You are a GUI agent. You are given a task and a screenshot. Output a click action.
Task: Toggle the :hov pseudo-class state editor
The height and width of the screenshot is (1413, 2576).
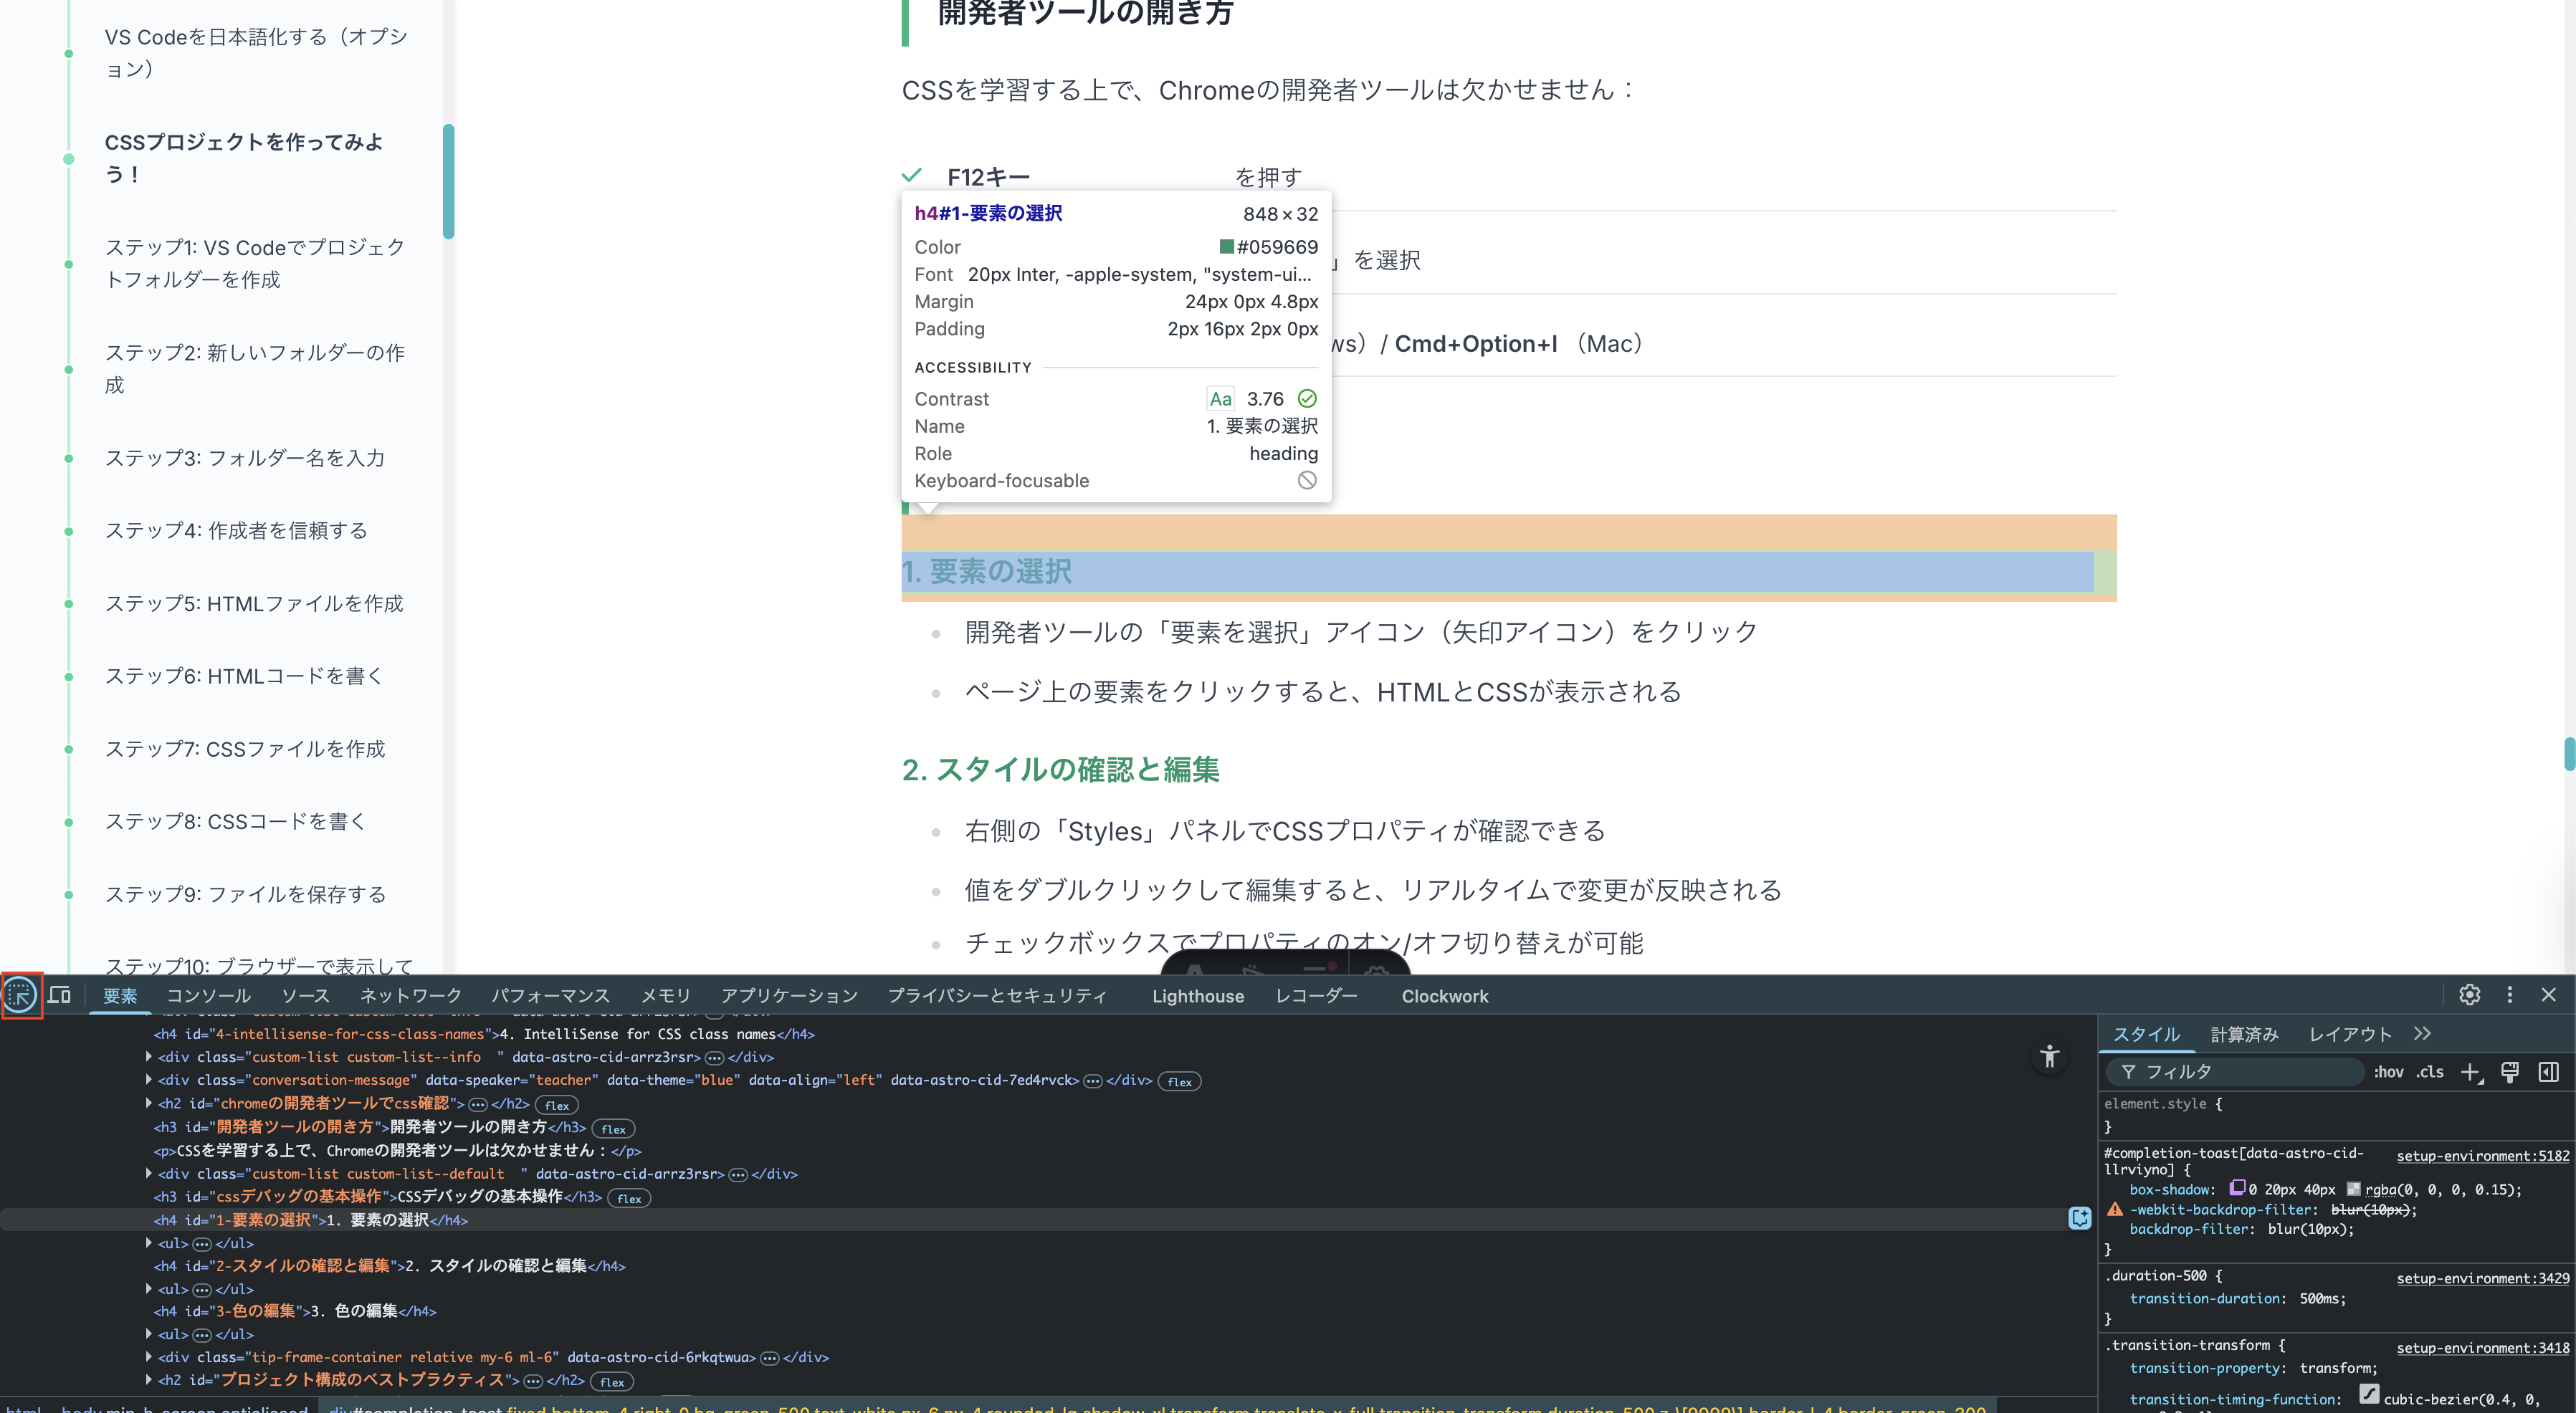[2388, 1071]
